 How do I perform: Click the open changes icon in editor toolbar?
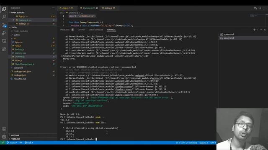pyautogui.click(x=255, y=8)
